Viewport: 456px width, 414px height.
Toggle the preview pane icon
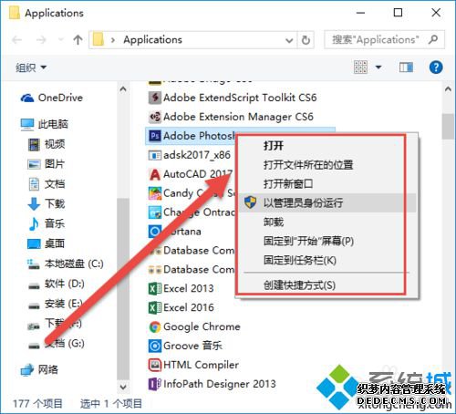[406, 67]
